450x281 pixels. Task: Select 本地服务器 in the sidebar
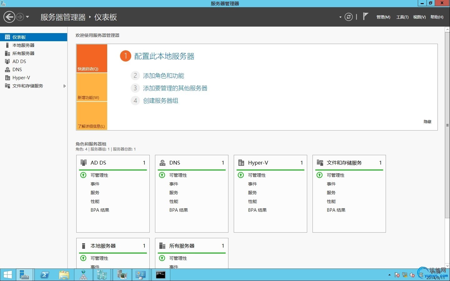coord(33,45)
